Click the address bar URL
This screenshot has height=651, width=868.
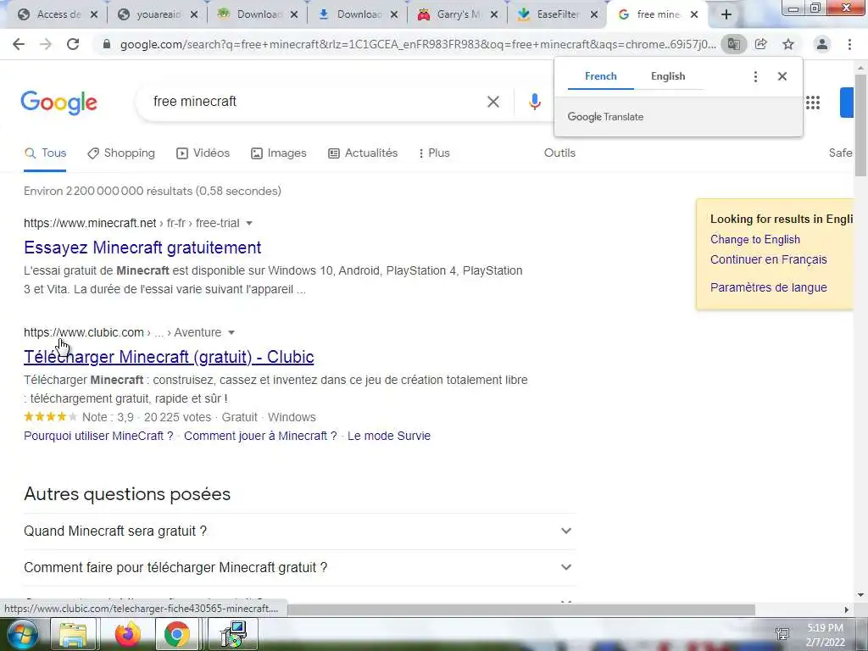pos(418,44)
